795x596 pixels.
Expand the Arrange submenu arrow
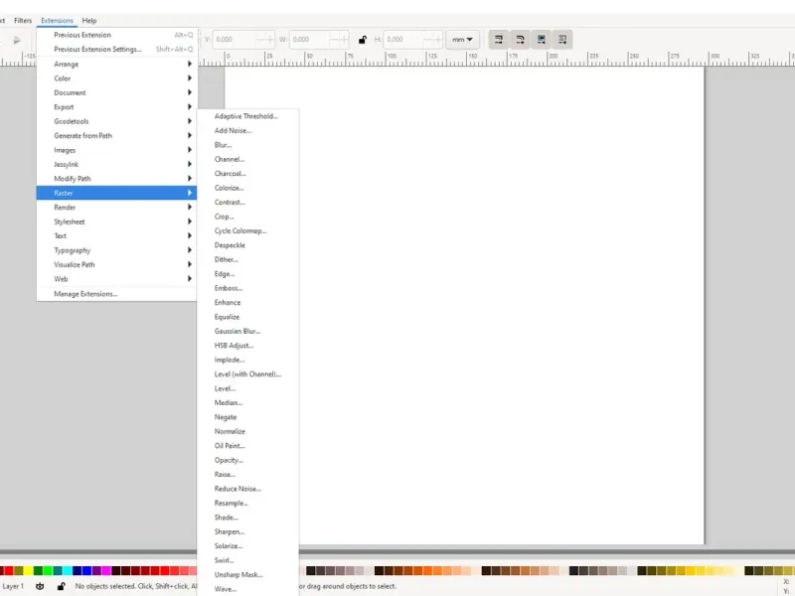[190, 64]
